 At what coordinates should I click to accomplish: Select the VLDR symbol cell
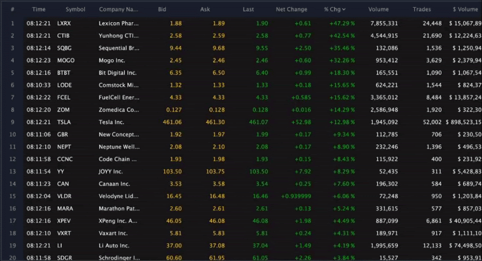[x=64, y=196]
